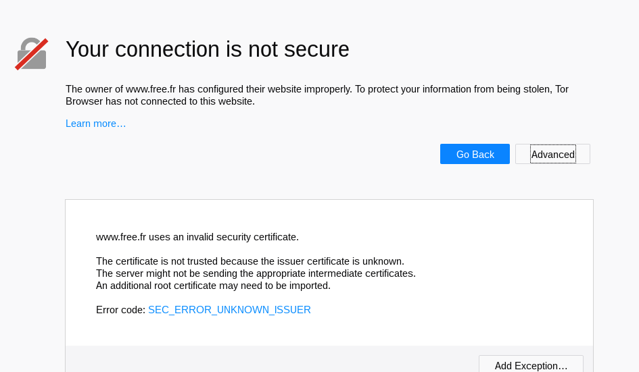This screenshot has width=639, height=372.
Task: Click the 'Your connection is not secure' heading
Action: click(208, 49)
